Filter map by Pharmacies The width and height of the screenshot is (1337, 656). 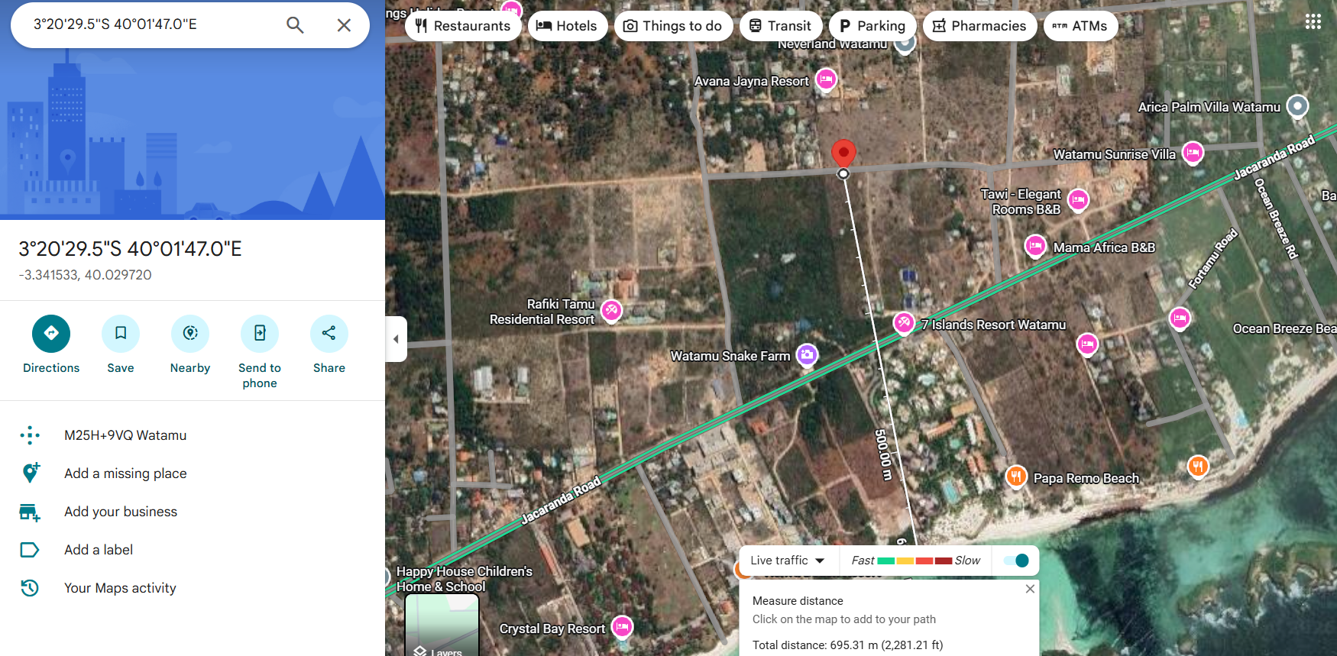click(980, 26)
